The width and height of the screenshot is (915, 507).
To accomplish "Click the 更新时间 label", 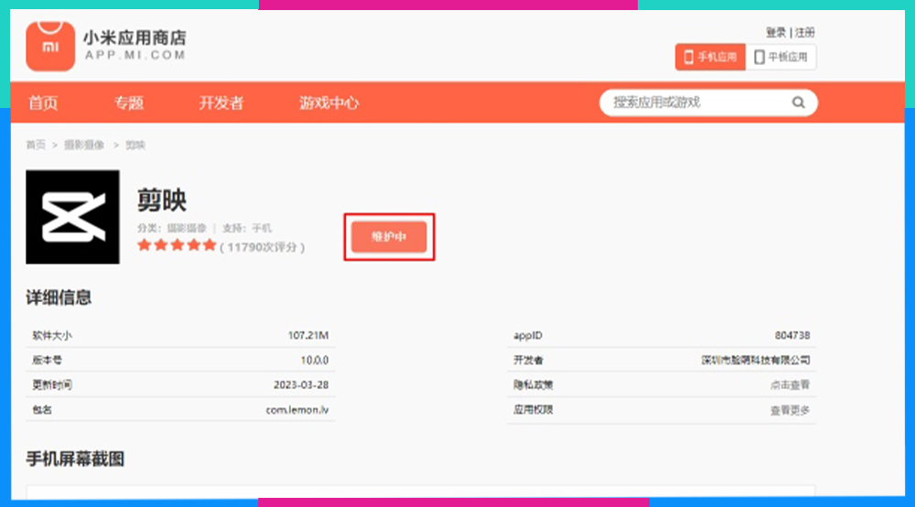I will coord(52,385).
